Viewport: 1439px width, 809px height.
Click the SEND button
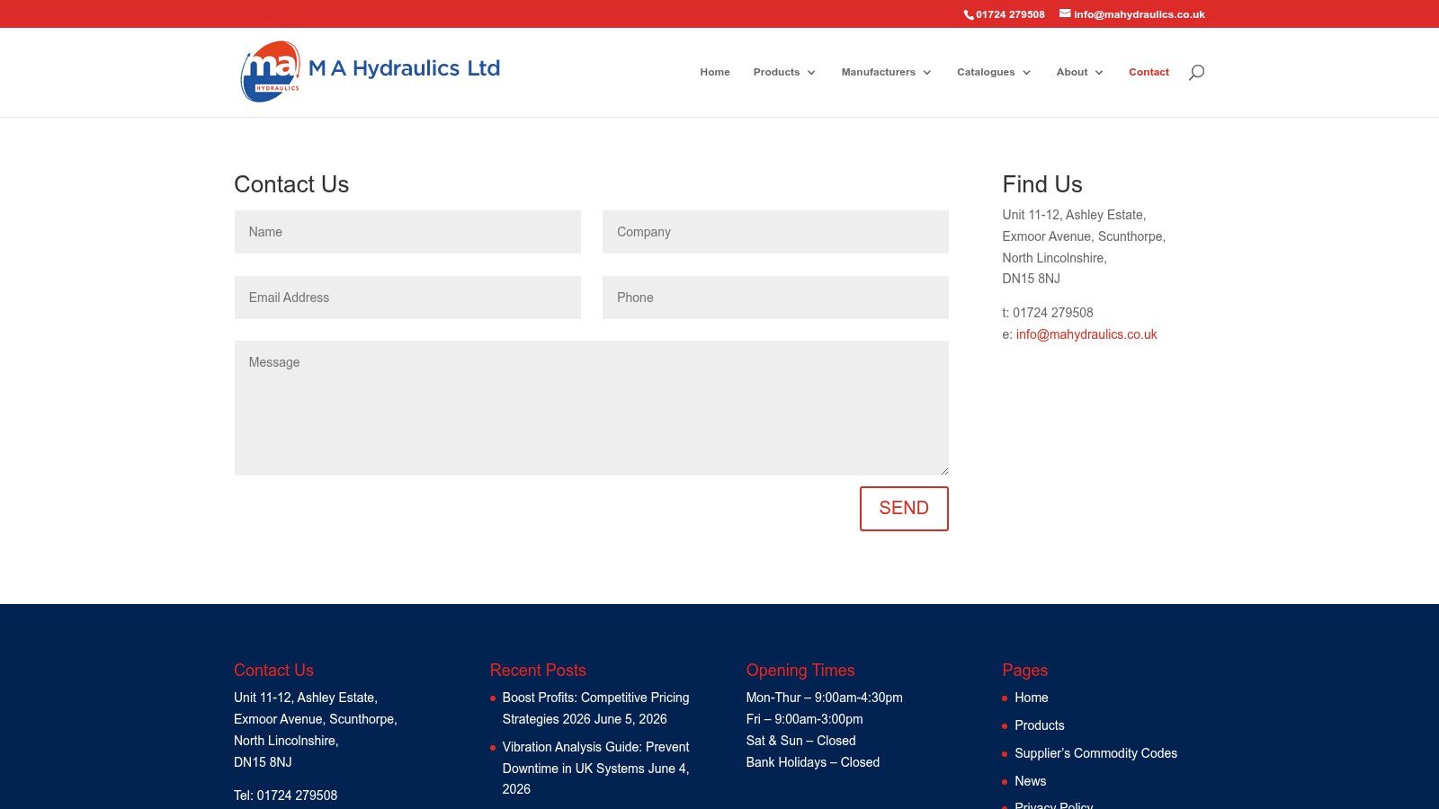[x=904, y=509]
